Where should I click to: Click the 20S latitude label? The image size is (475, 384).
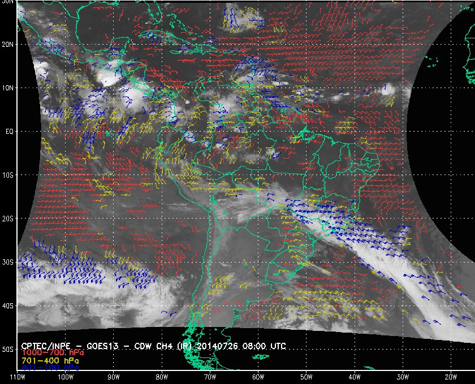pyautogui.click(x=8, y=219)
